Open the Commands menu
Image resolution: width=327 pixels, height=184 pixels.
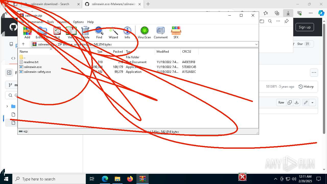[36, 22]
